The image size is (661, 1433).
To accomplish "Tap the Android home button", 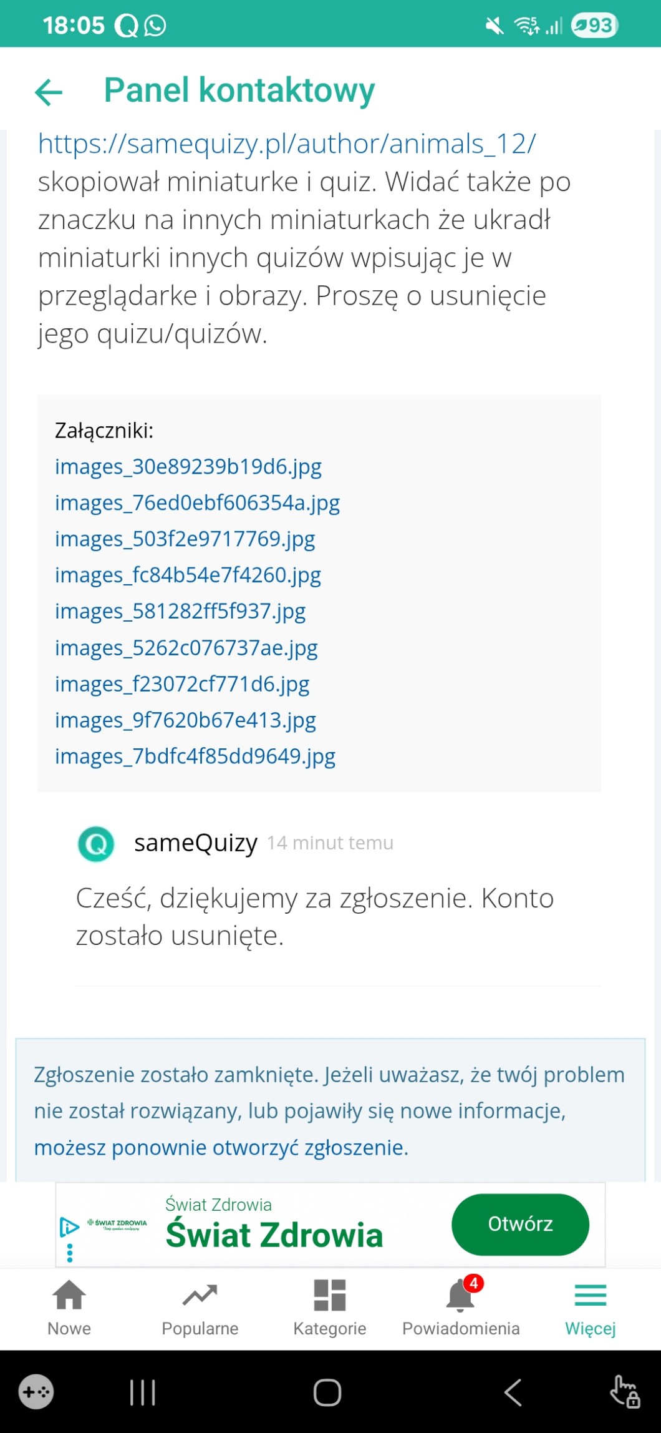I will pyautogui.click(x=327, y=1392).
